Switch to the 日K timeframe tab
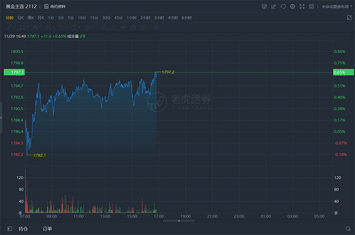Screen dimensions: 355x235 (x=21, y=18)
